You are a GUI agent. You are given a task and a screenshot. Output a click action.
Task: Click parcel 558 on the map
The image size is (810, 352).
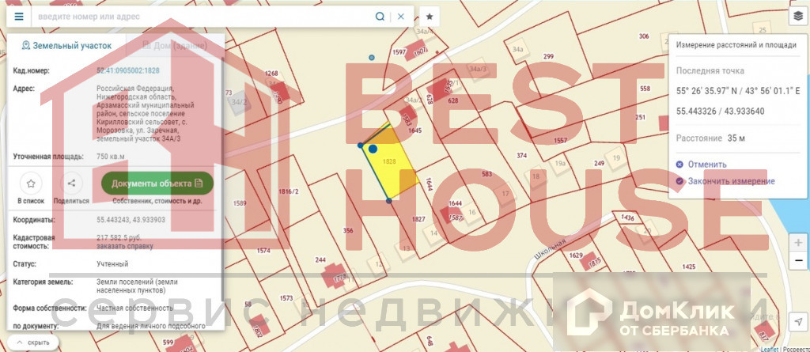point(645,89)
